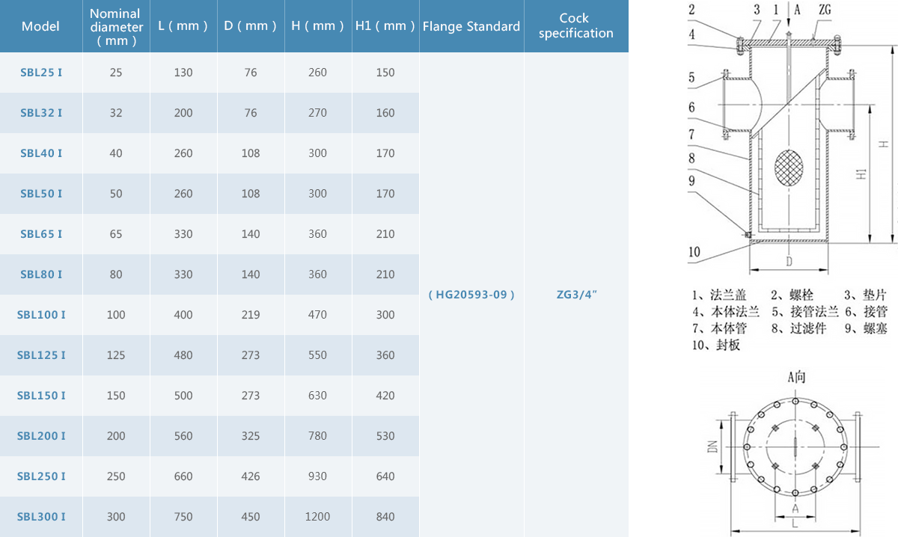Click the HG20593-09 flange standard text

[471, 295]
